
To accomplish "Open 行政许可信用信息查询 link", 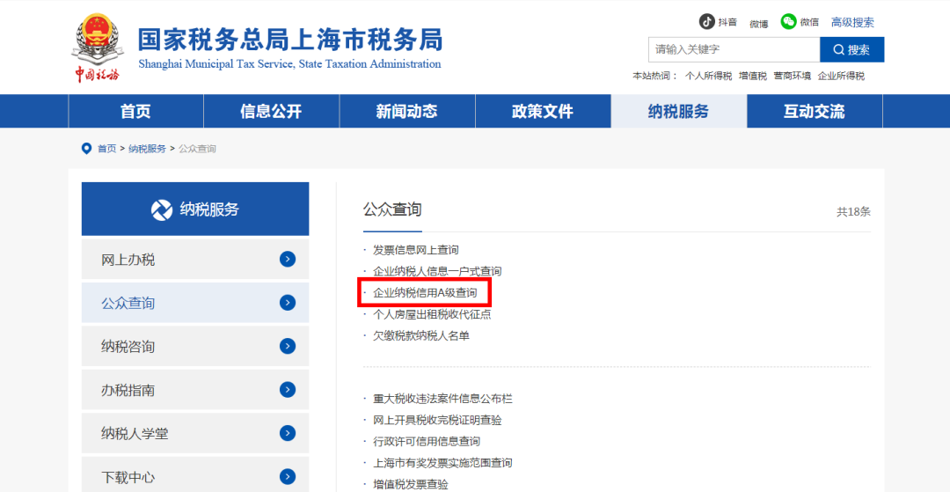I will pyautogui.click(x=427, y=441).
